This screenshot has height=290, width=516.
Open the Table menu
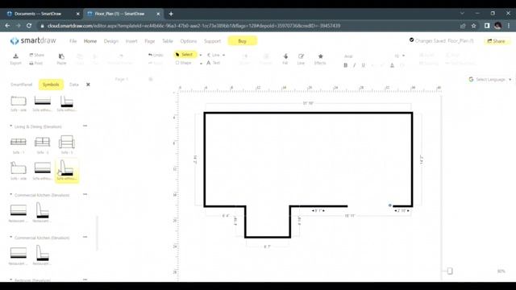168,41
